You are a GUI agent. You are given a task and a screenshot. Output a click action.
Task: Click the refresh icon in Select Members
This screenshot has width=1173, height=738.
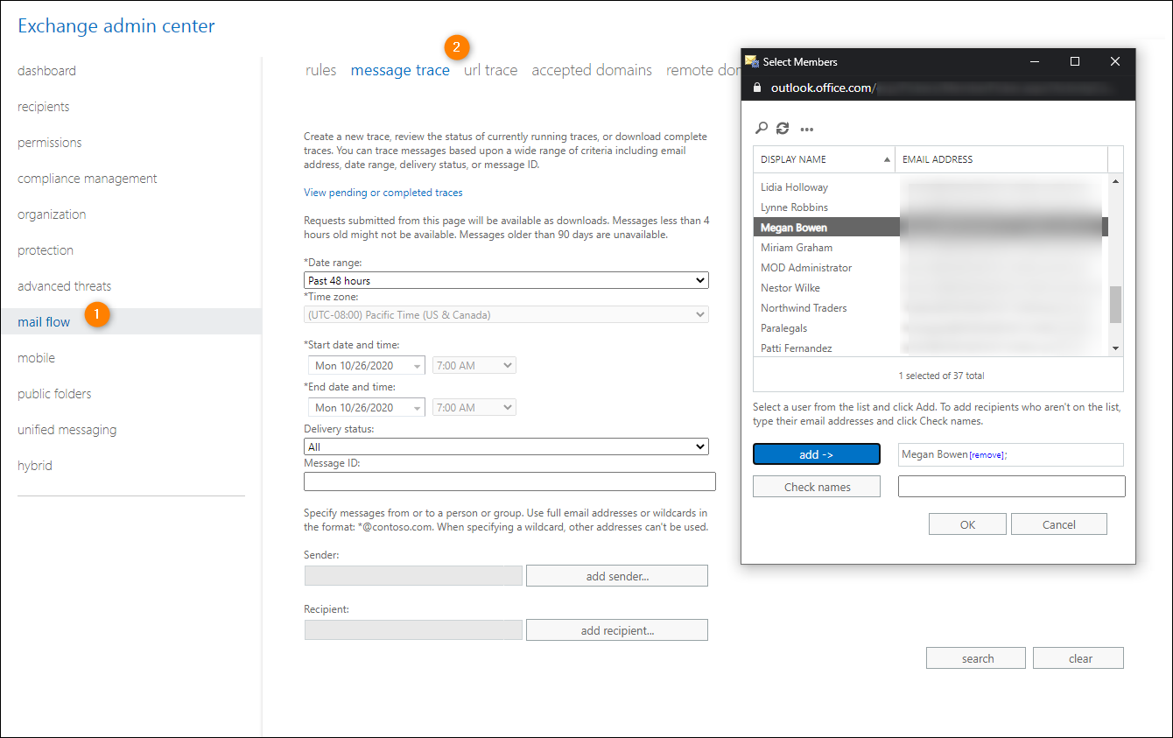pyautogui.click(x=783, y=129)
